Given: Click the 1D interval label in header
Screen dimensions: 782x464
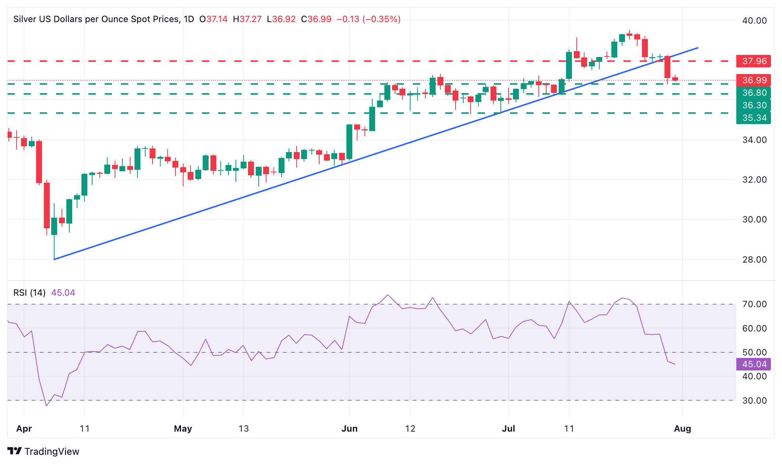Looking at the screenshot, I should tap(189, 19).
